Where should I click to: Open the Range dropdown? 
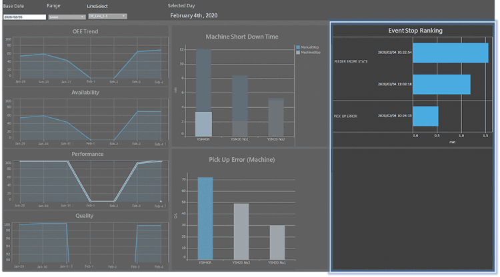pyautogui.click(x=63, y=16)
